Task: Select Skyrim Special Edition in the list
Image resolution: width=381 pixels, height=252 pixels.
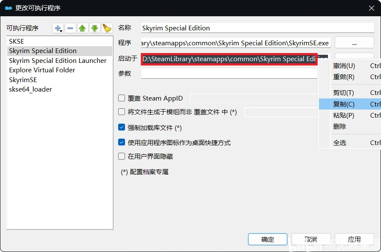Action: pos(60,51)
